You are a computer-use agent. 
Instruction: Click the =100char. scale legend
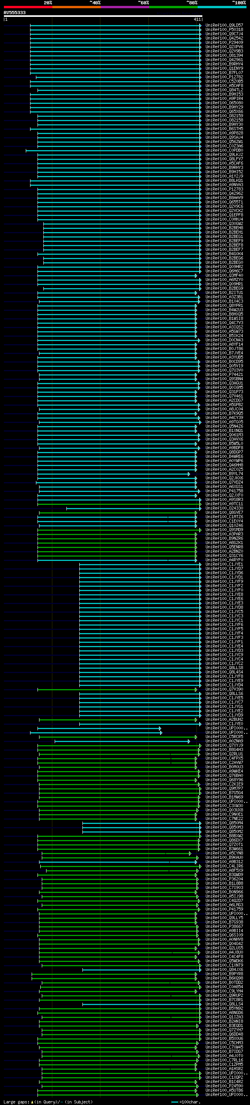(x=186, y=1102)
